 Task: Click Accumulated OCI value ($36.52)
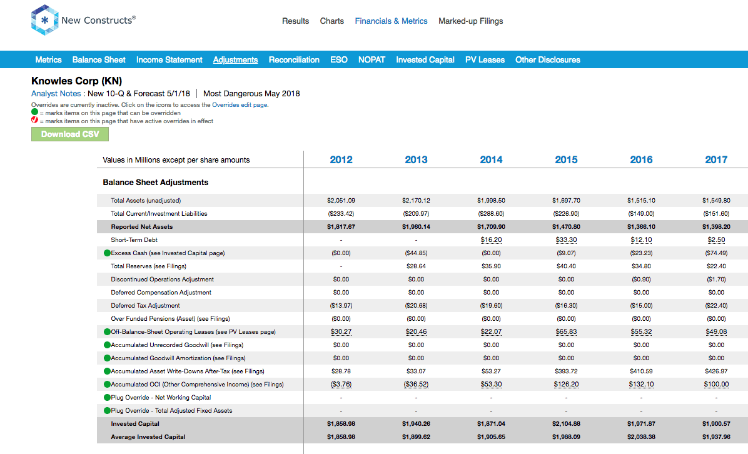click(416, 384)
